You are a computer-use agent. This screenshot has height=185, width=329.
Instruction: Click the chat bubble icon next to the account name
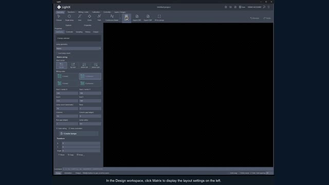(x=264, y=7)
